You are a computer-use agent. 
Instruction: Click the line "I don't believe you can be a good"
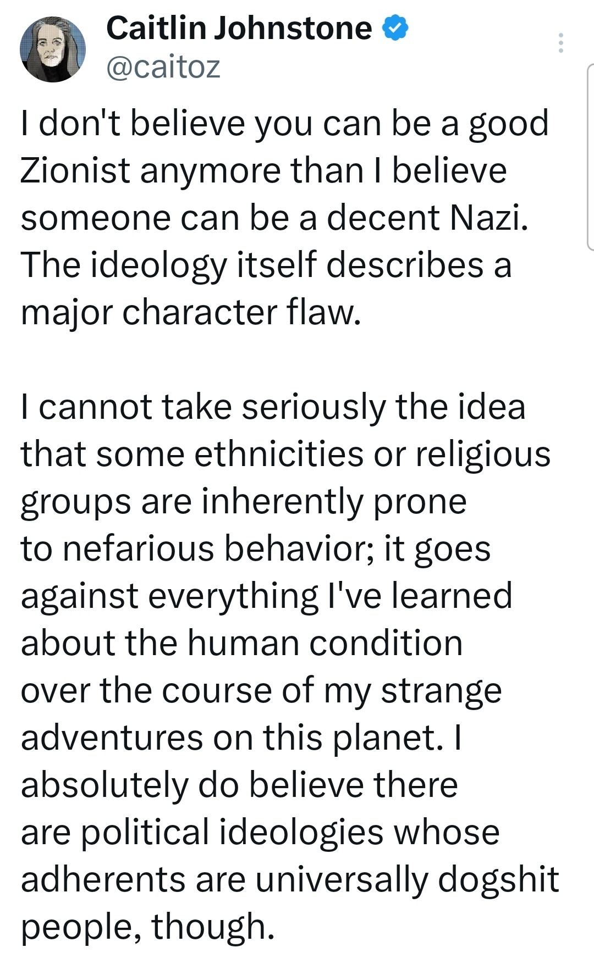[284, 123]
